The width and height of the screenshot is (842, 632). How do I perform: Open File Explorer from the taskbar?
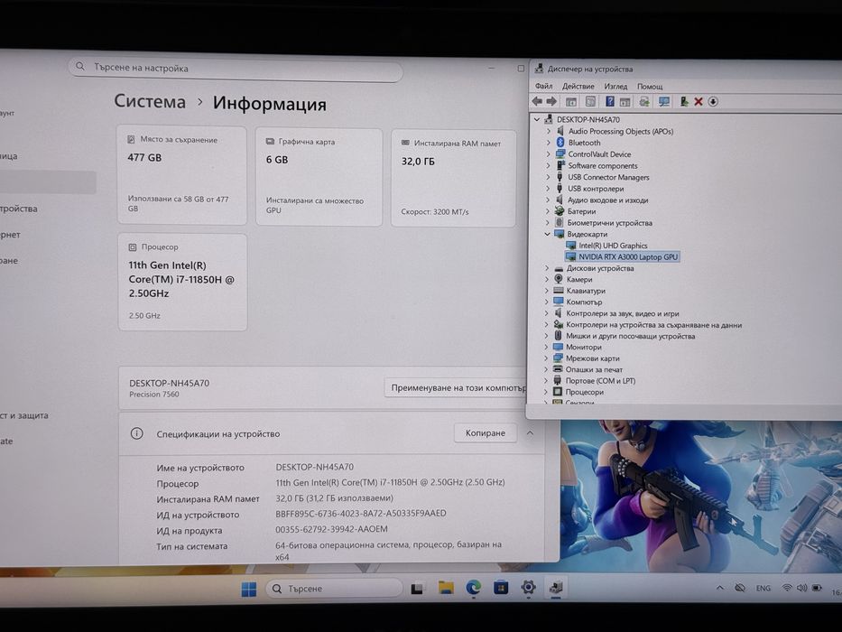(x=446, y=588)
